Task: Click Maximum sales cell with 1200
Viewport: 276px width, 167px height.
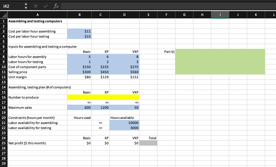Action: (x=101, y=107)
